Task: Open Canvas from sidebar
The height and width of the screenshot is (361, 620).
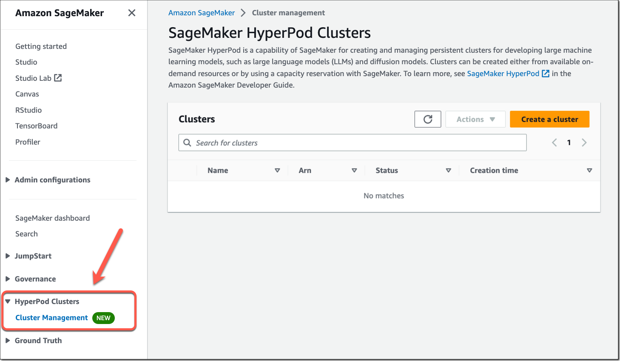Action: click(x=27, y=94)
